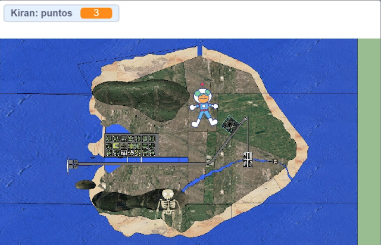This screenshot has width=381, height=245.
Task: Click the blue channel notch atop the island
Action: [200, 51]
